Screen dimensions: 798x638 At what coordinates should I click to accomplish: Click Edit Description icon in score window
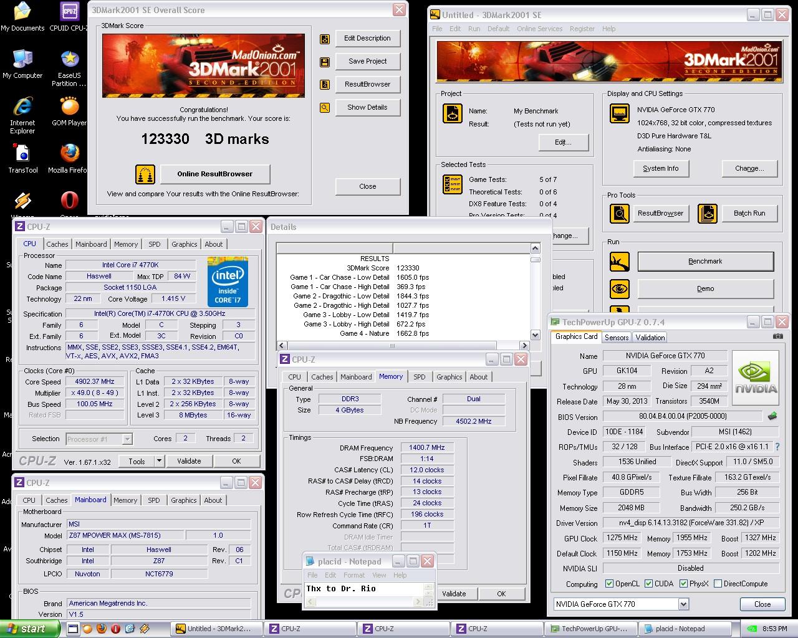pos(325,39)
